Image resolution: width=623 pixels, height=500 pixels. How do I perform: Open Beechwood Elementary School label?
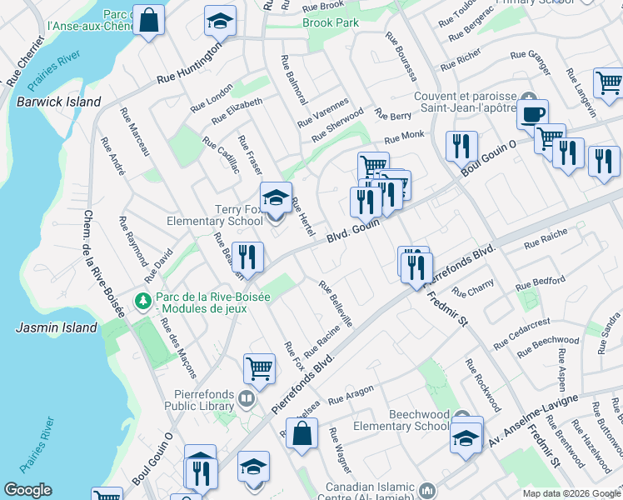pos(401,421)
